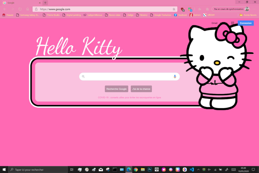Sign in with the Connexion button
259x173 pixels.
pos(246,23)
